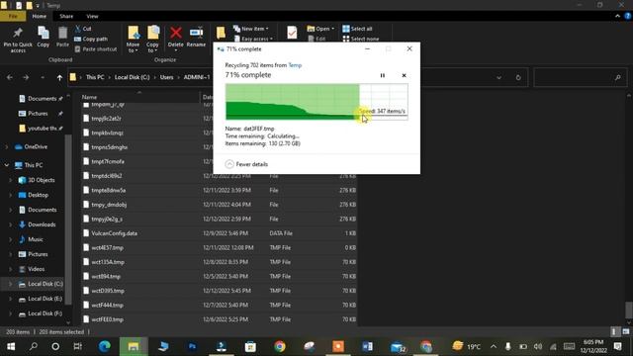Pause the recycling operation
This screenshot has height=356, width=633.
coord(383,75)
